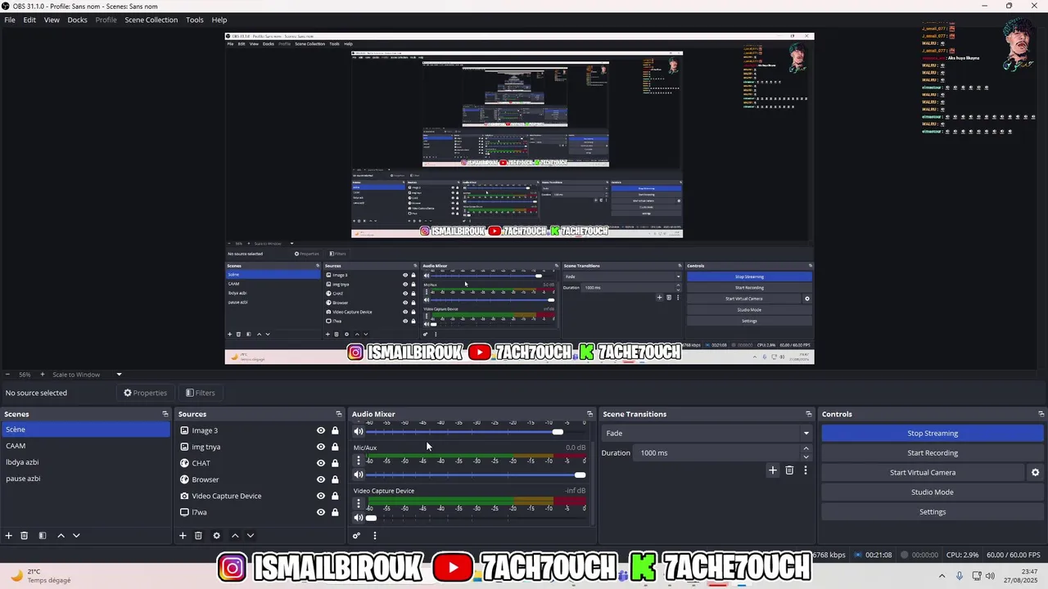Open the Edit menu
1048x589 pixels.
29,20
